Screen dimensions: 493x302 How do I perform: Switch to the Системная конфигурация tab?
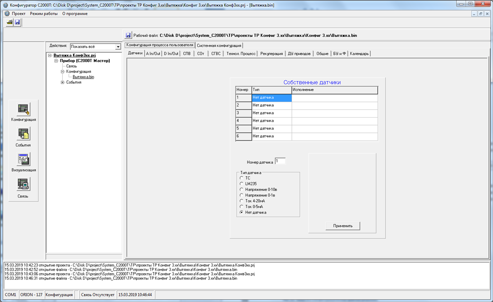(219, 45)
